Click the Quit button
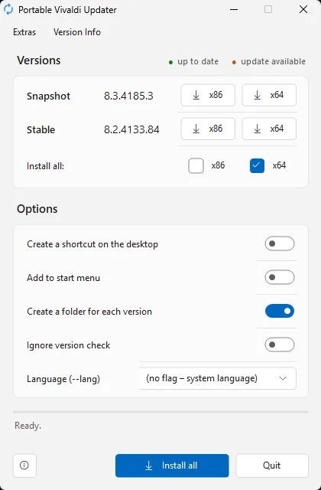Image resolution: width=321 pixels, height=490 pixels. [272, 465]
